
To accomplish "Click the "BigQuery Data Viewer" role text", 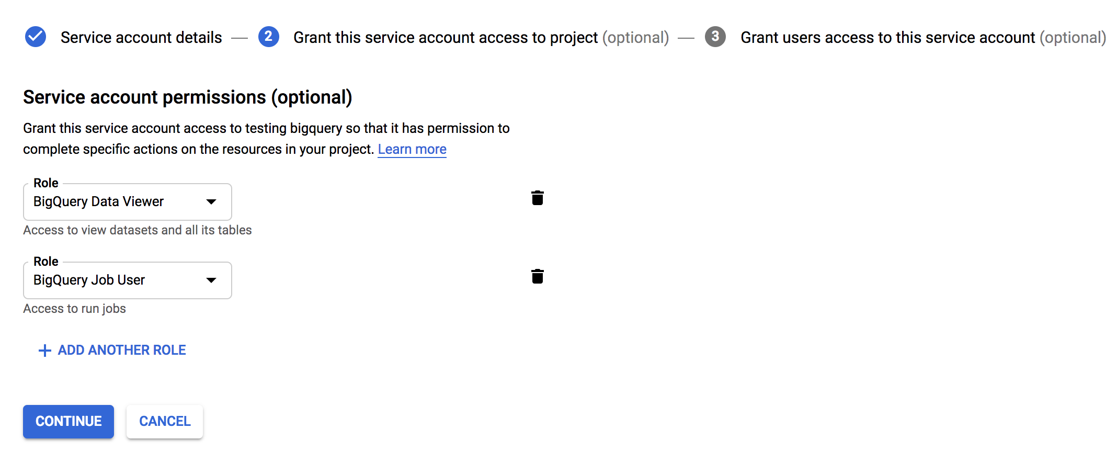I will [x=98, y=202].
